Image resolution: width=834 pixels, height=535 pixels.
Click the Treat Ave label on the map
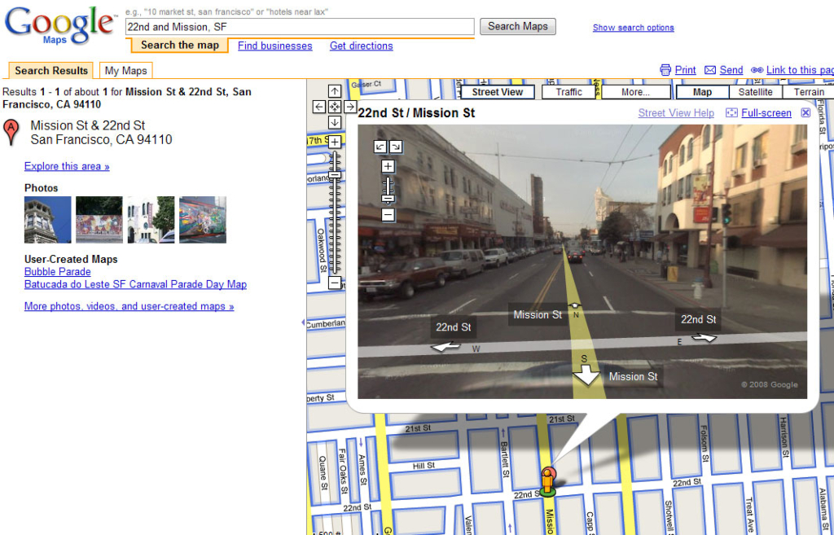point(749,514)
